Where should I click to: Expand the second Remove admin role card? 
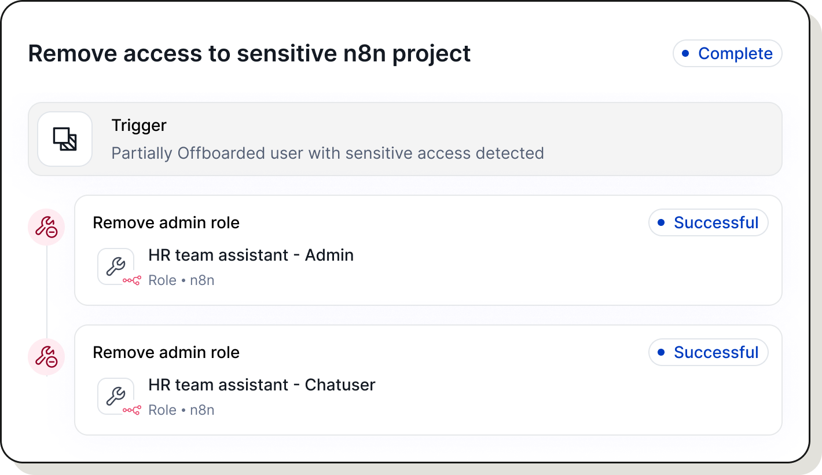(428, 379)
